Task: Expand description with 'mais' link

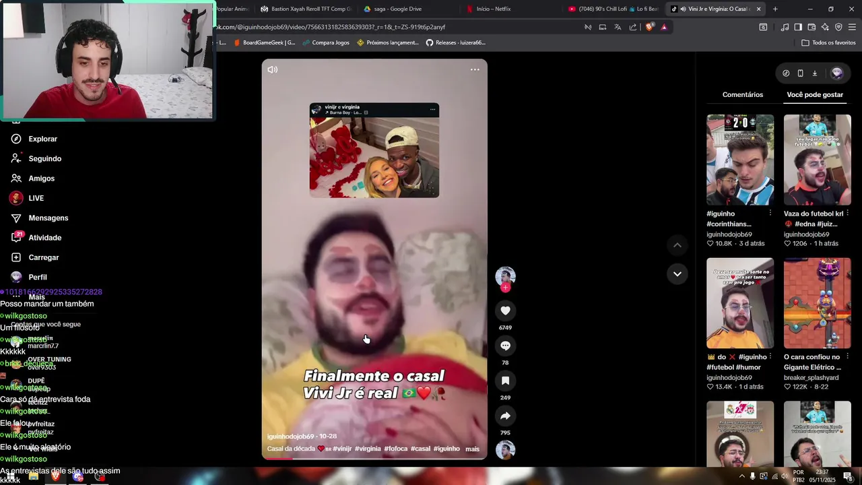Action: point(472,449)
